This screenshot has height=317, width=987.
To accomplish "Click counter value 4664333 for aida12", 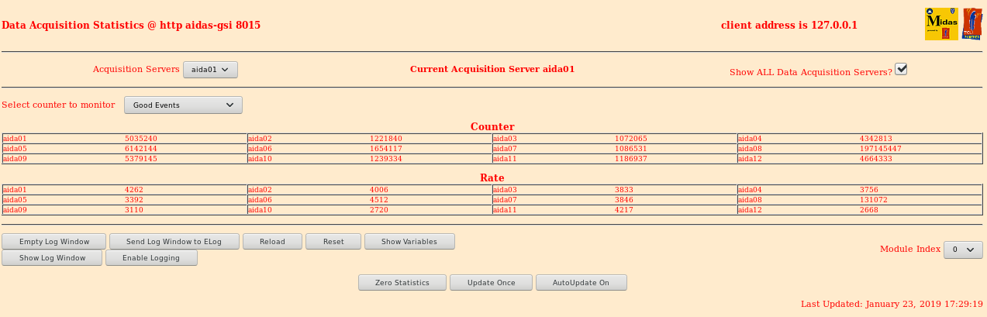I will 876,159.
